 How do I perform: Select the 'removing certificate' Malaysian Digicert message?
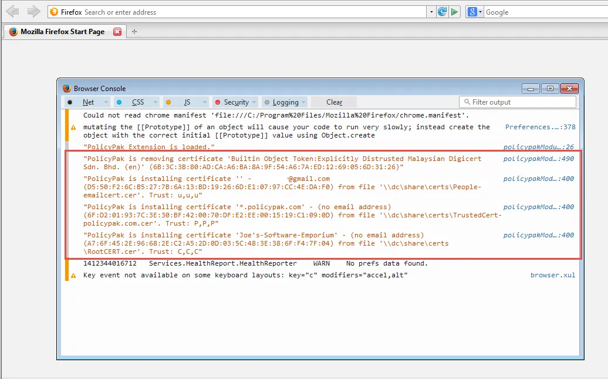(282, 163)
